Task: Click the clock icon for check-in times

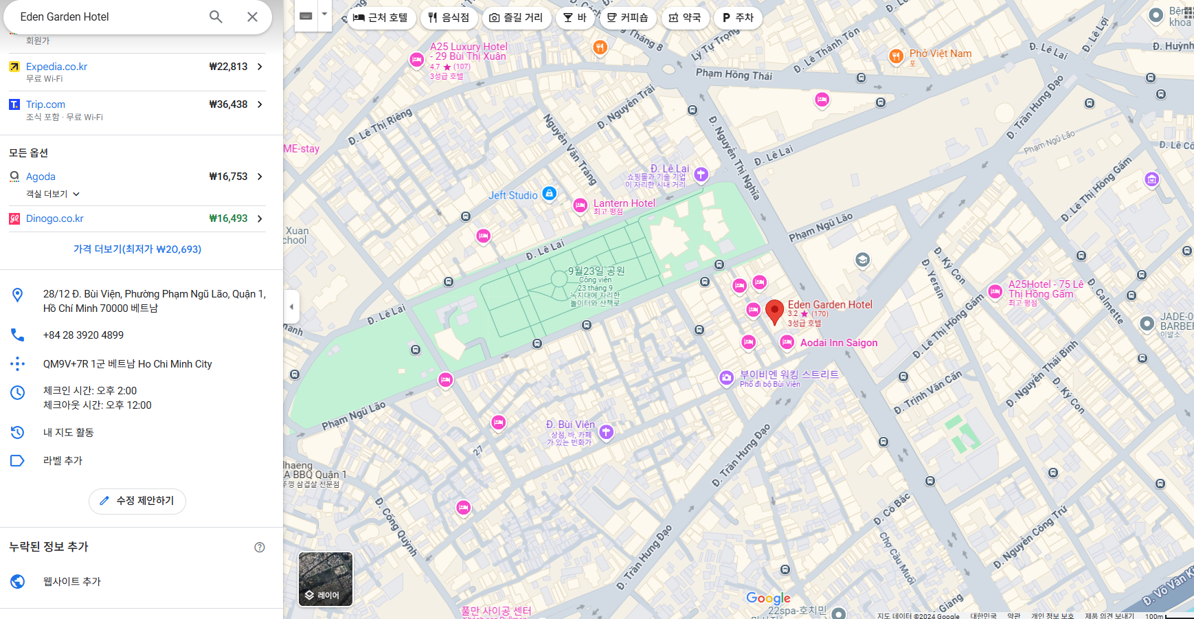Action: tap(18, 392)
